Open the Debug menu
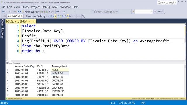Image resolution: width=187 pixels, height=105 pixels. point(46,7)
